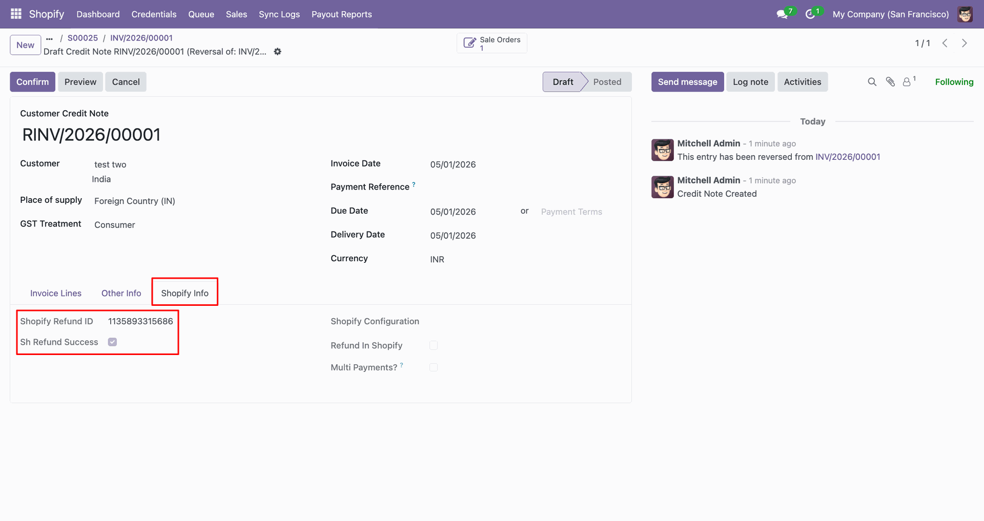Click Log note button

[x=750, y=82]
